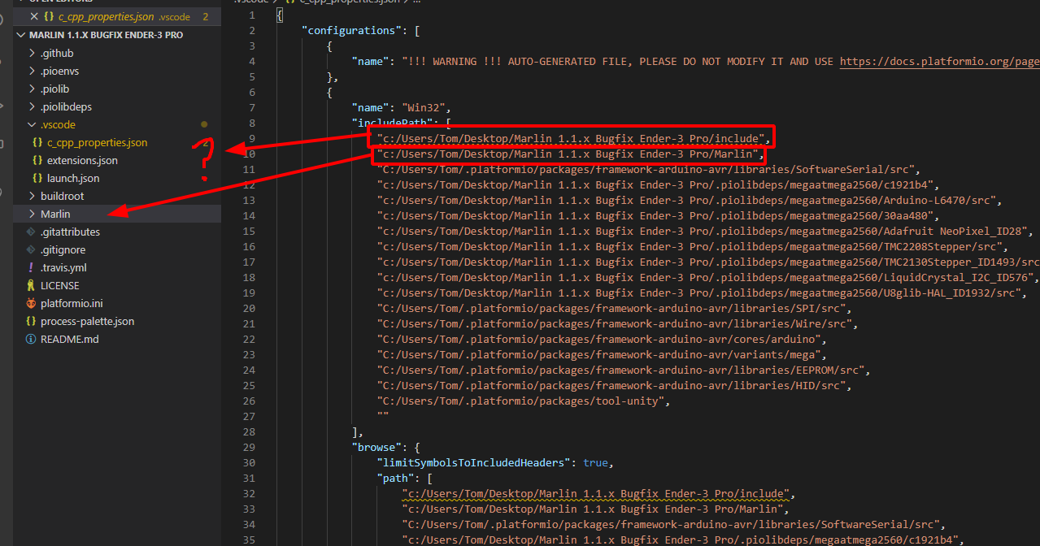Viewport: 1040px width, 546px height.
Task: Expand the Marlin folder chevron
Action: [x=32, y=214]
